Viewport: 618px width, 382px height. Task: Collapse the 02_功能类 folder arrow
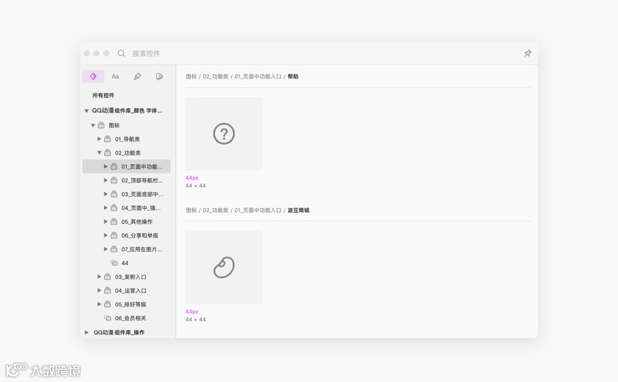pyautogui.click(x=99, y=153)
